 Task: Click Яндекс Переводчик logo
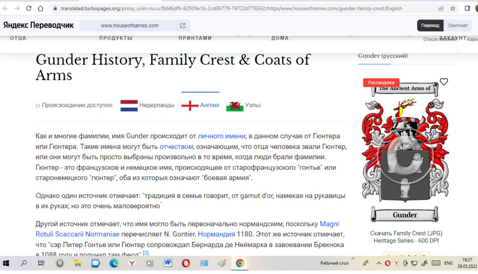(x=39, y=25)
